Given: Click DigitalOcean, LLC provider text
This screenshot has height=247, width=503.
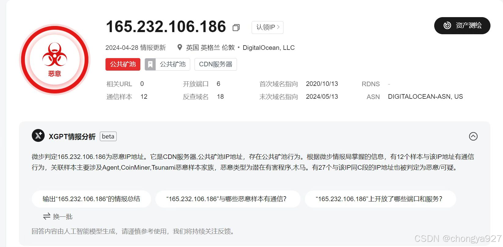Looking at the screenshot, I should tap(268, 48).
